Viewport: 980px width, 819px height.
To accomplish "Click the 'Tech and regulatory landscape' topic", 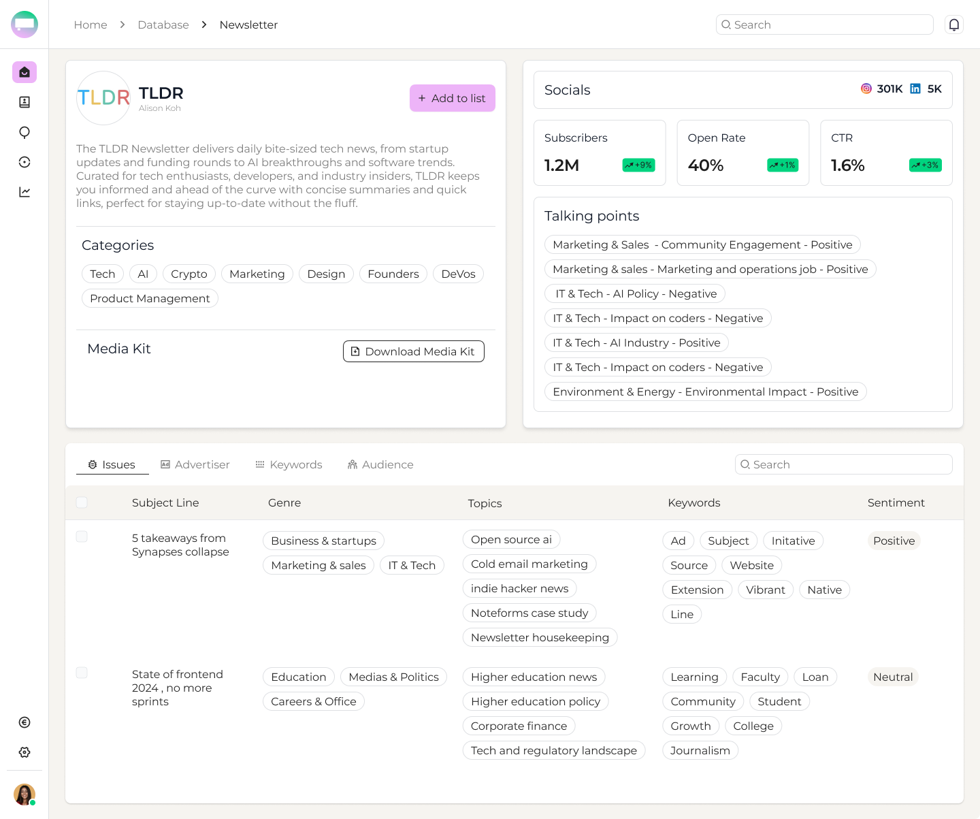I will pos(554,750).
